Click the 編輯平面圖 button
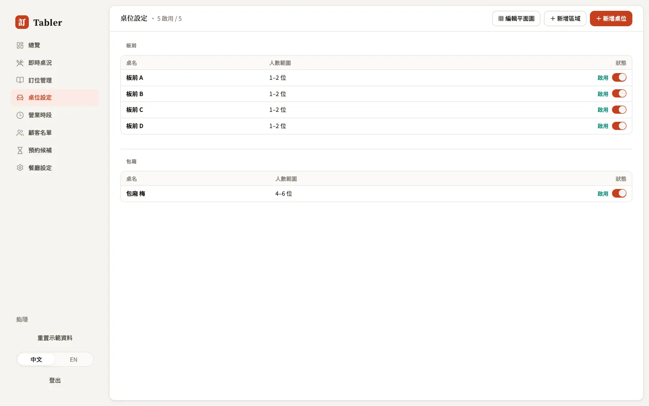The width and height of the screenshot is (649, 406). coord(516,18)
